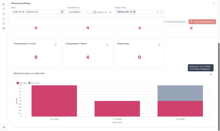Collapse the Фільтри дашборду panel
Screen dimensions: 220x131
[x=213, y=3]
